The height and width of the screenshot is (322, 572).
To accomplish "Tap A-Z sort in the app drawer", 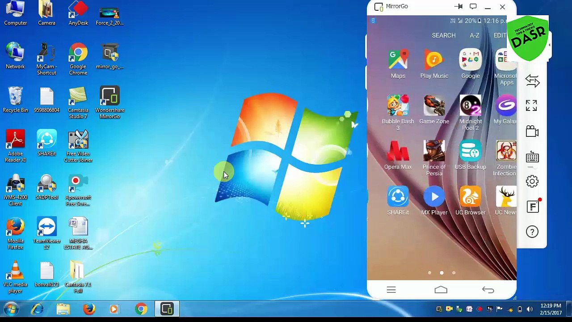I will click(x=475, y=35).
